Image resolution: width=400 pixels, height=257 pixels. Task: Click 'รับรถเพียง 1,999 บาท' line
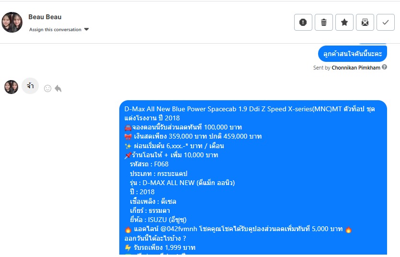164,247
